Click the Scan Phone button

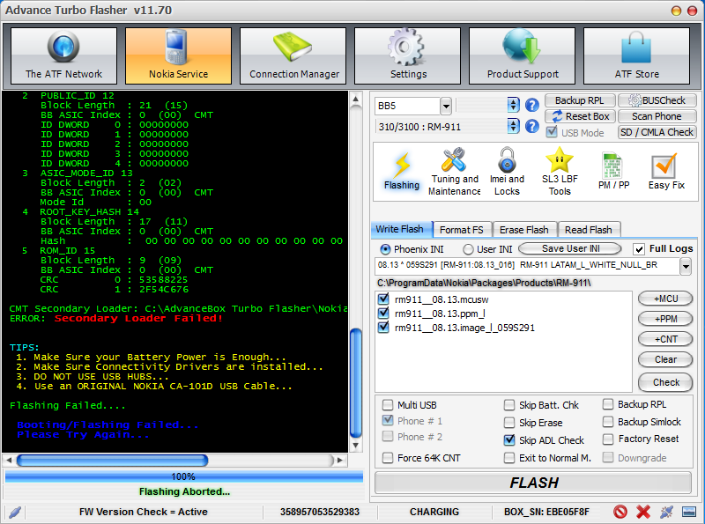657,116
